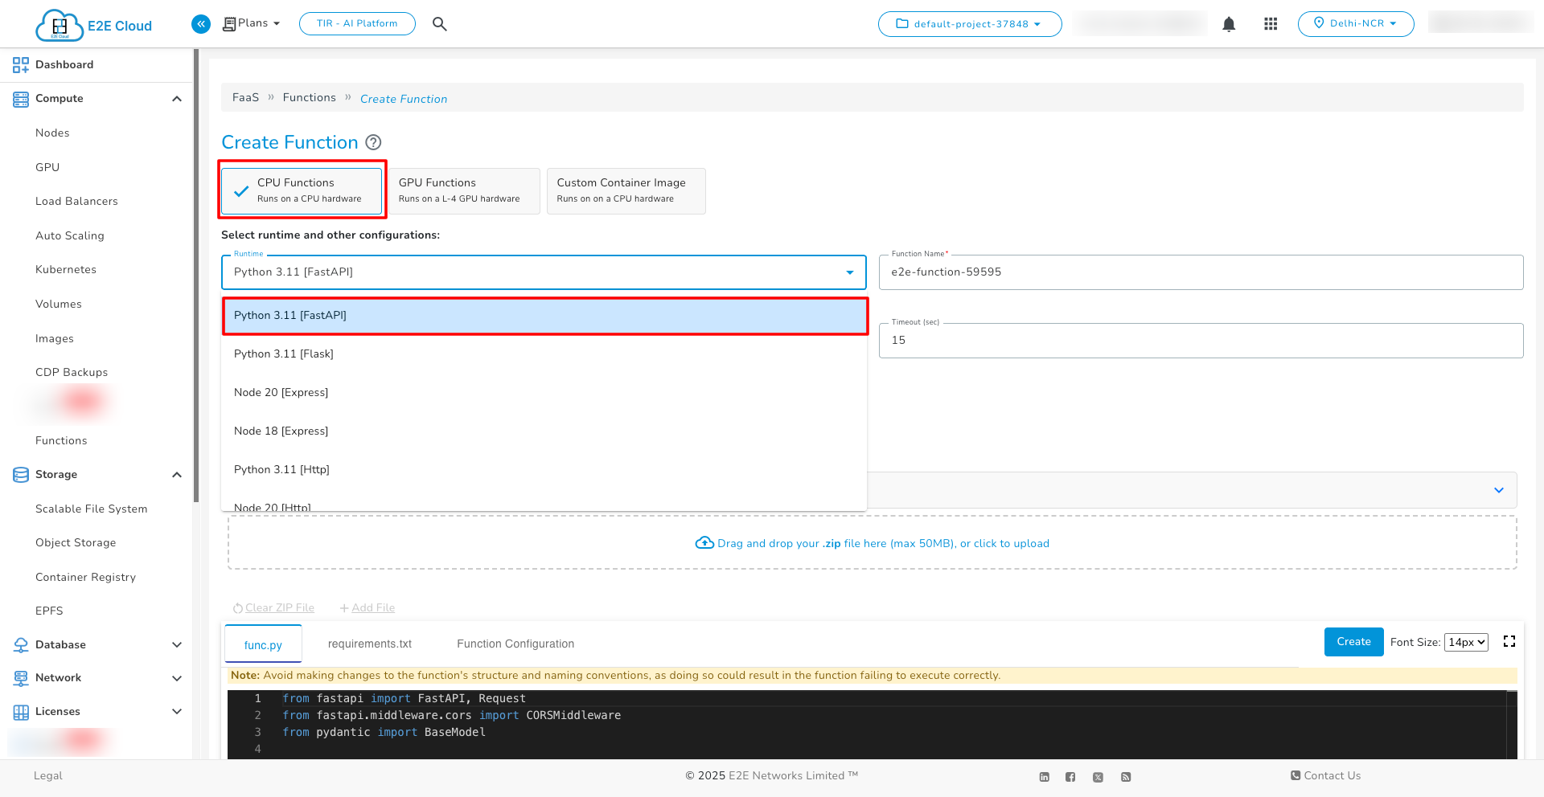Click the Storage icon in sidebar
Image resolution: width=1544 pixels, height=797 pixels.
pos(21,475)
